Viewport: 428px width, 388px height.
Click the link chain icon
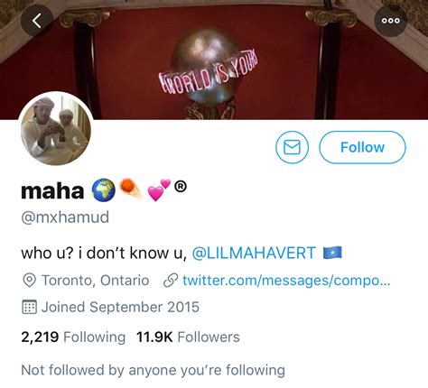point(171,281)
